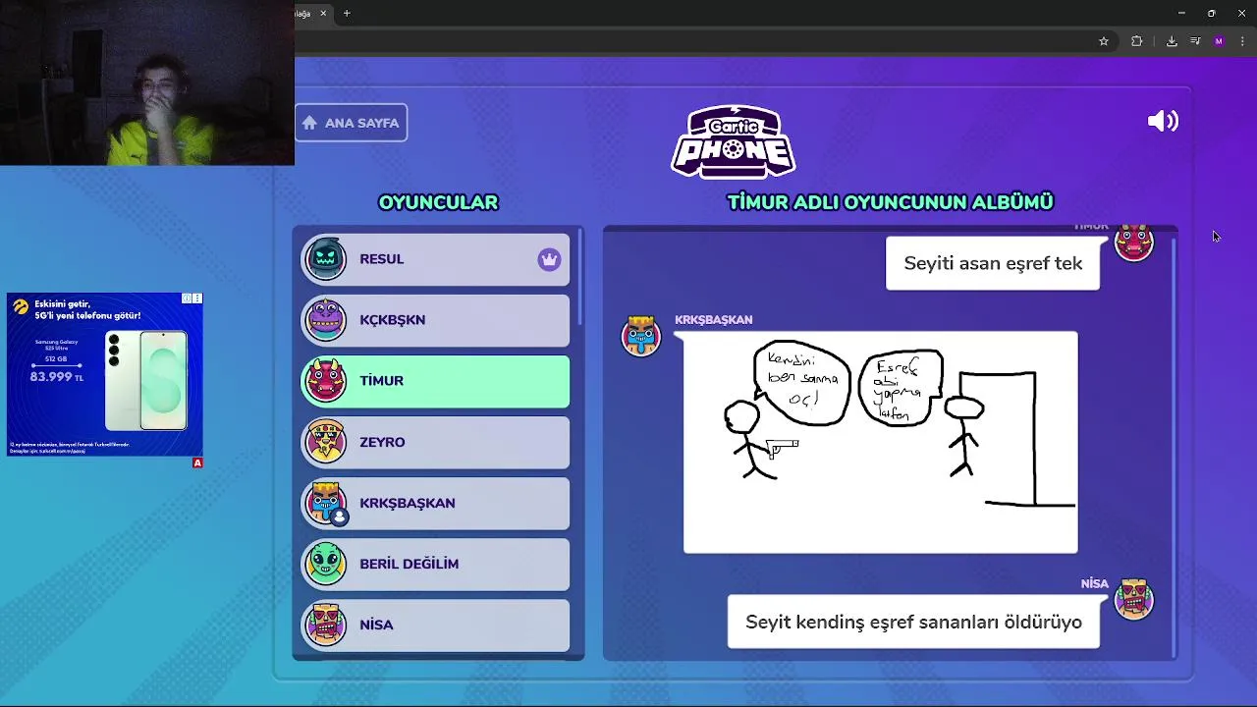
Task: Open the media controls icon in toolbar
Action: pos(1195,41)
